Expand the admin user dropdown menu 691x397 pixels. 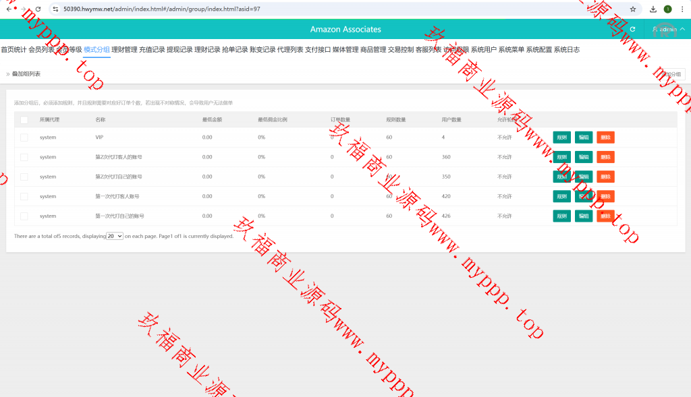pyautogui.click(x=668, y=30)
